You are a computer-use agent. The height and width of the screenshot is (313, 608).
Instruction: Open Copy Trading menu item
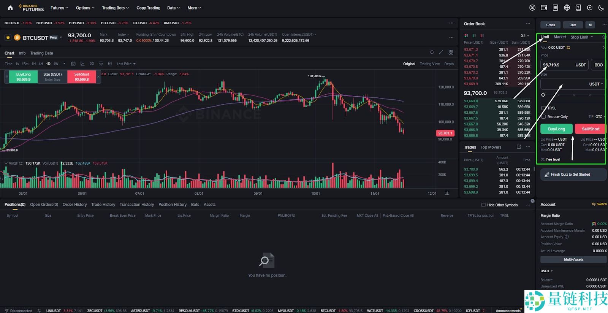(148, 8)
